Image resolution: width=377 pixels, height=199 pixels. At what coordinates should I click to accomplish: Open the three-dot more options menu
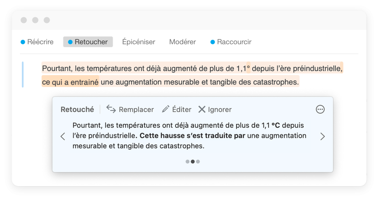(x=320, y=109)
